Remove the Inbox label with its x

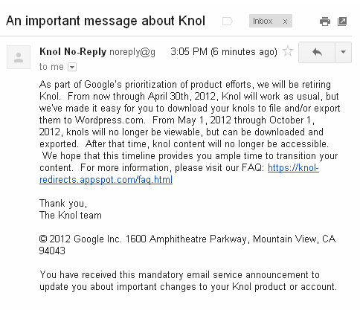(285, 22)
